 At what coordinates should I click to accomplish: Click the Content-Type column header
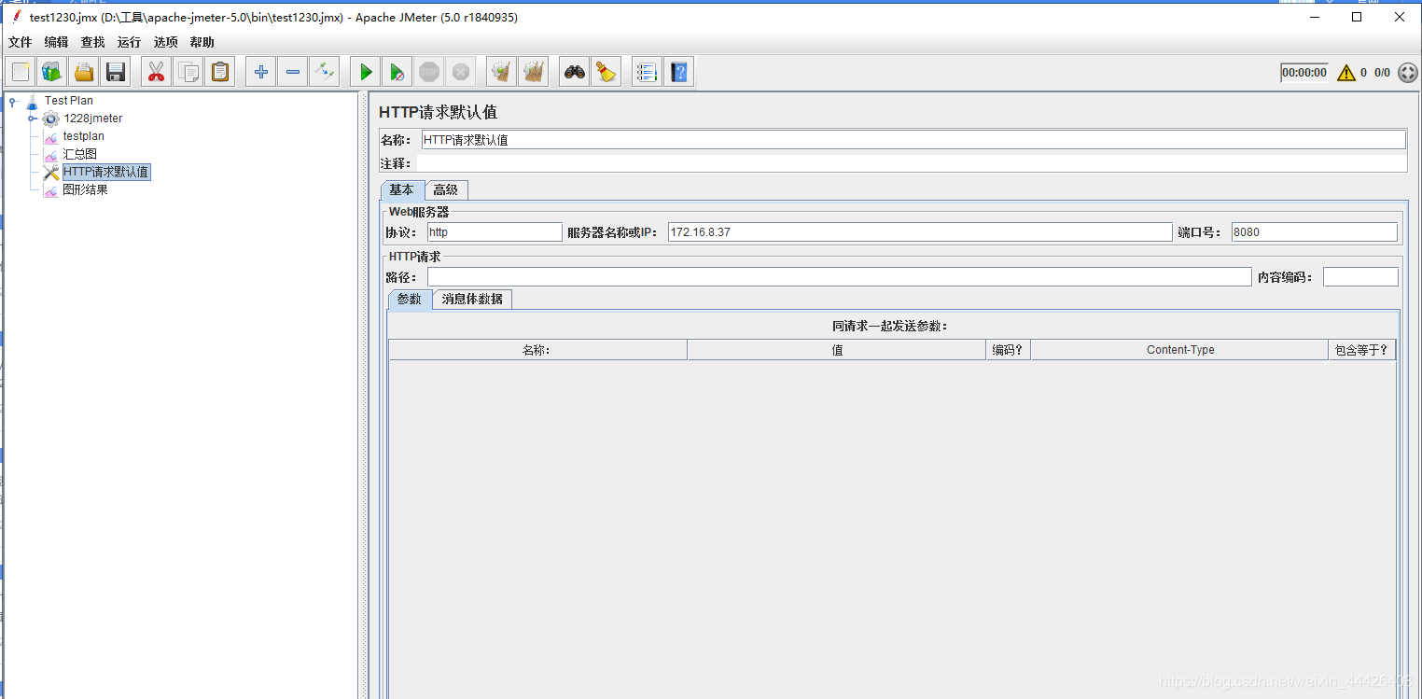(1180, 350)
